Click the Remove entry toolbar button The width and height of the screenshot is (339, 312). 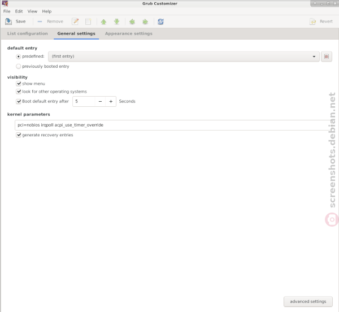(50, 21)
